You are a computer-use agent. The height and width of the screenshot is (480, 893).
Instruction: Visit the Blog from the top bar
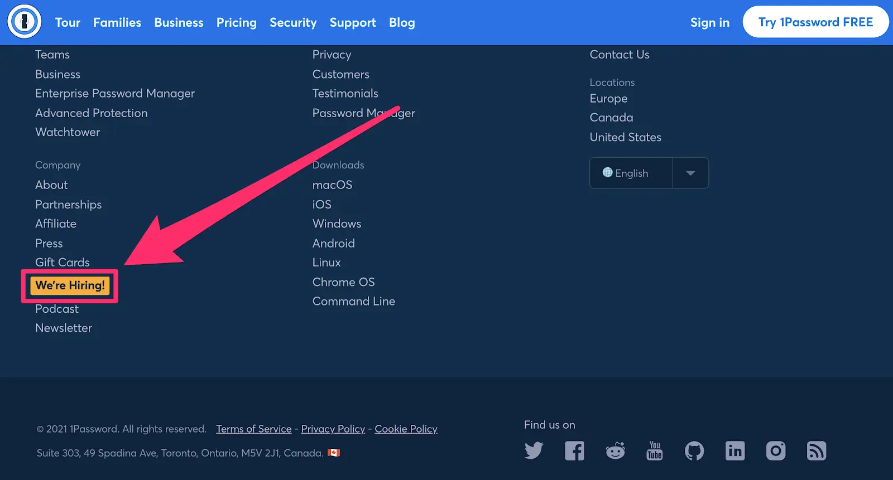402,22
